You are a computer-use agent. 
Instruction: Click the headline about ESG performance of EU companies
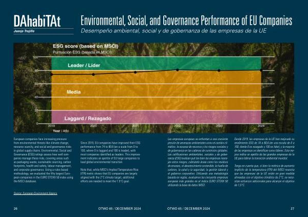click(x=186, y=21)
